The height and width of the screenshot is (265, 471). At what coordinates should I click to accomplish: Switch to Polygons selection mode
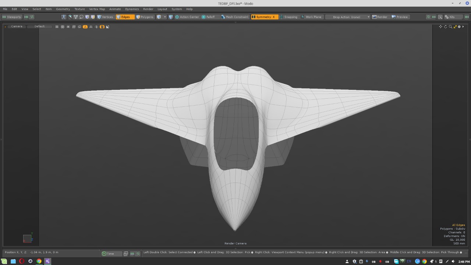tap(145, 17)
